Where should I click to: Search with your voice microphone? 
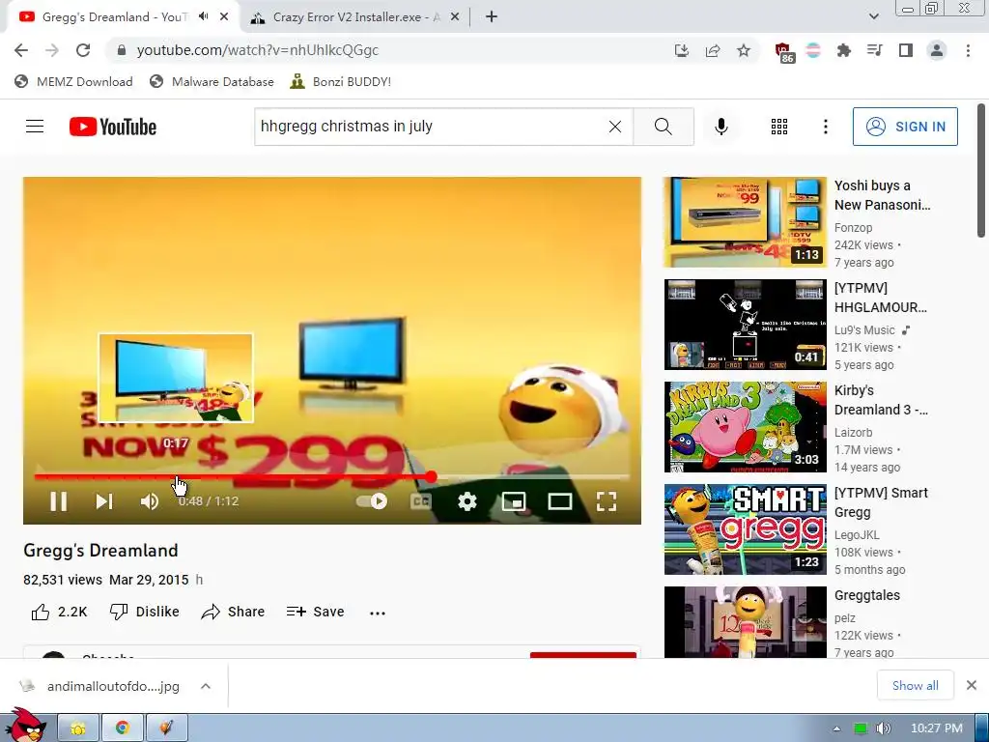point(721,127)
